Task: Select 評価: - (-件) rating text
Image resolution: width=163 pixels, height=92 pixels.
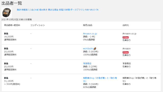Action: [89, 37]
